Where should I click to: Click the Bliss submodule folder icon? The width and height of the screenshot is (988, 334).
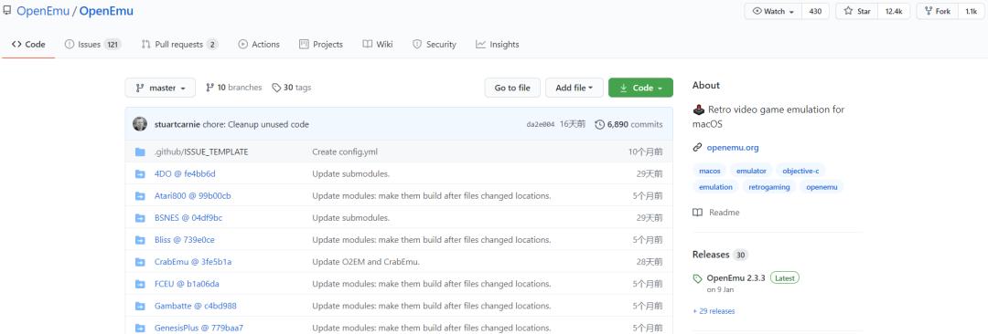tap(140, 240)
